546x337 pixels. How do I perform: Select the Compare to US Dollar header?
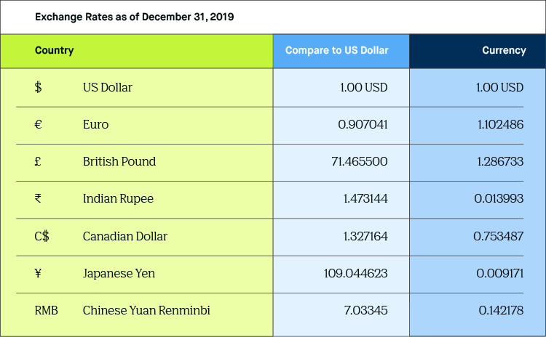tap(336, 51)
